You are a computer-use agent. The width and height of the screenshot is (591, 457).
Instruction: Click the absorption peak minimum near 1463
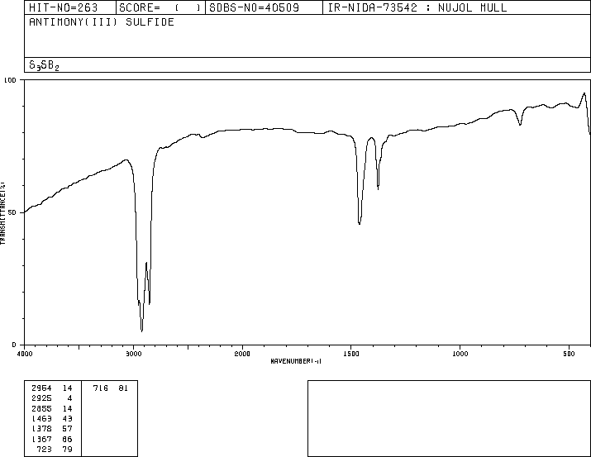click(360, 224)
